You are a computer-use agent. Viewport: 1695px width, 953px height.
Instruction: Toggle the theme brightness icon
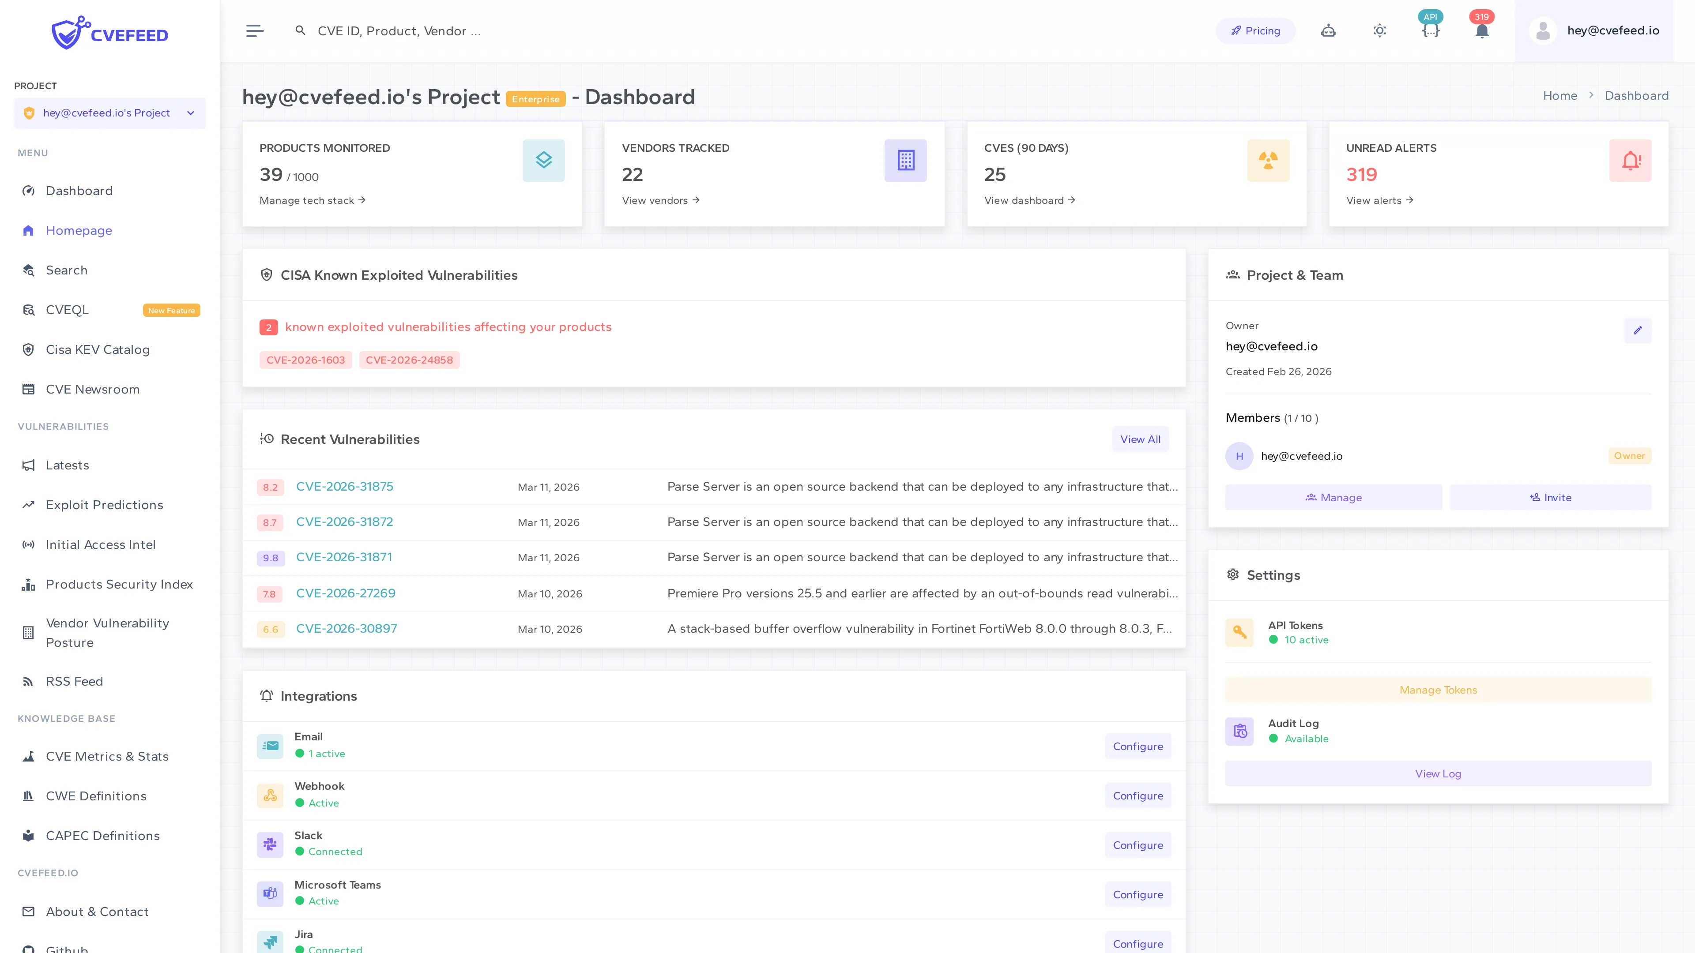coord(1380,30)
